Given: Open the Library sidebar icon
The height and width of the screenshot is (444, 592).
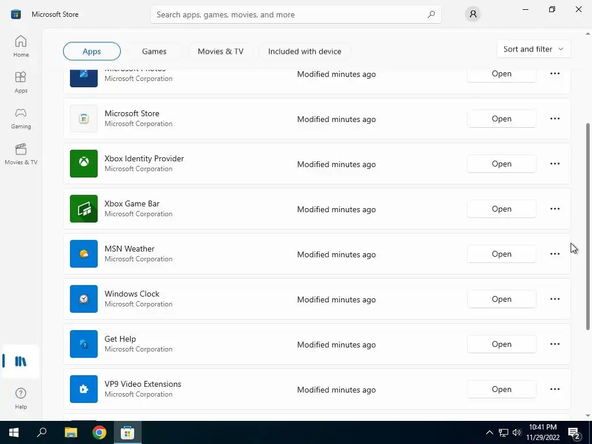Looking at the screenshot, I should pyautogui.click(x=21, y=361).
